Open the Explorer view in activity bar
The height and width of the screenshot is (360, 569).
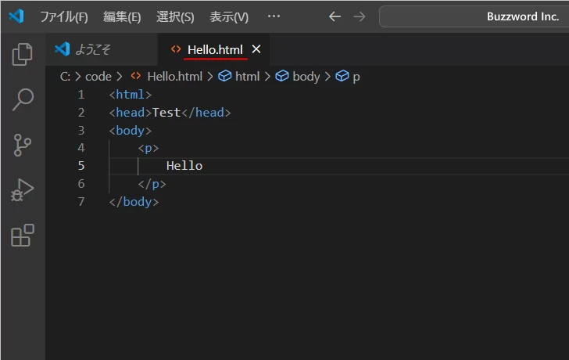(23, 54)
